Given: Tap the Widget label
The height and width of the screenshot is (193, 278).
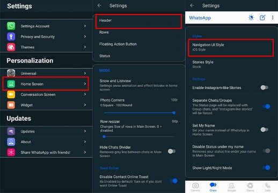Looking at the screenshot, I should coord(26,105).
